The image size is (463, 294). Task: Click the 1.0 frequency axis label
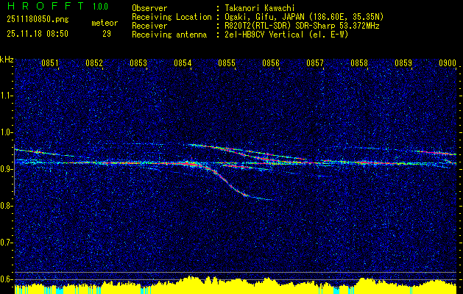click(x=7, y=133)
